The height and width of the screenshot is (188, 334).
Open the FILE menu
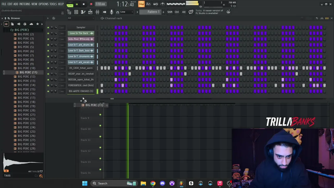(x=4, y=4)
